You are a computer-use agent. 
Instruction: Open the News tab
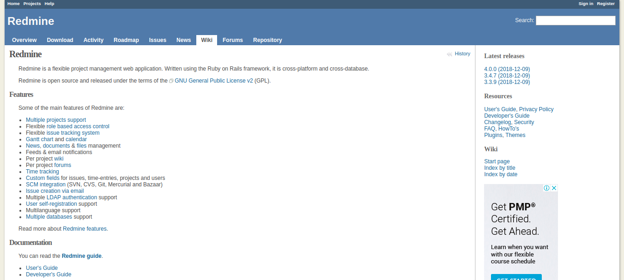click(x=183, y=40)
